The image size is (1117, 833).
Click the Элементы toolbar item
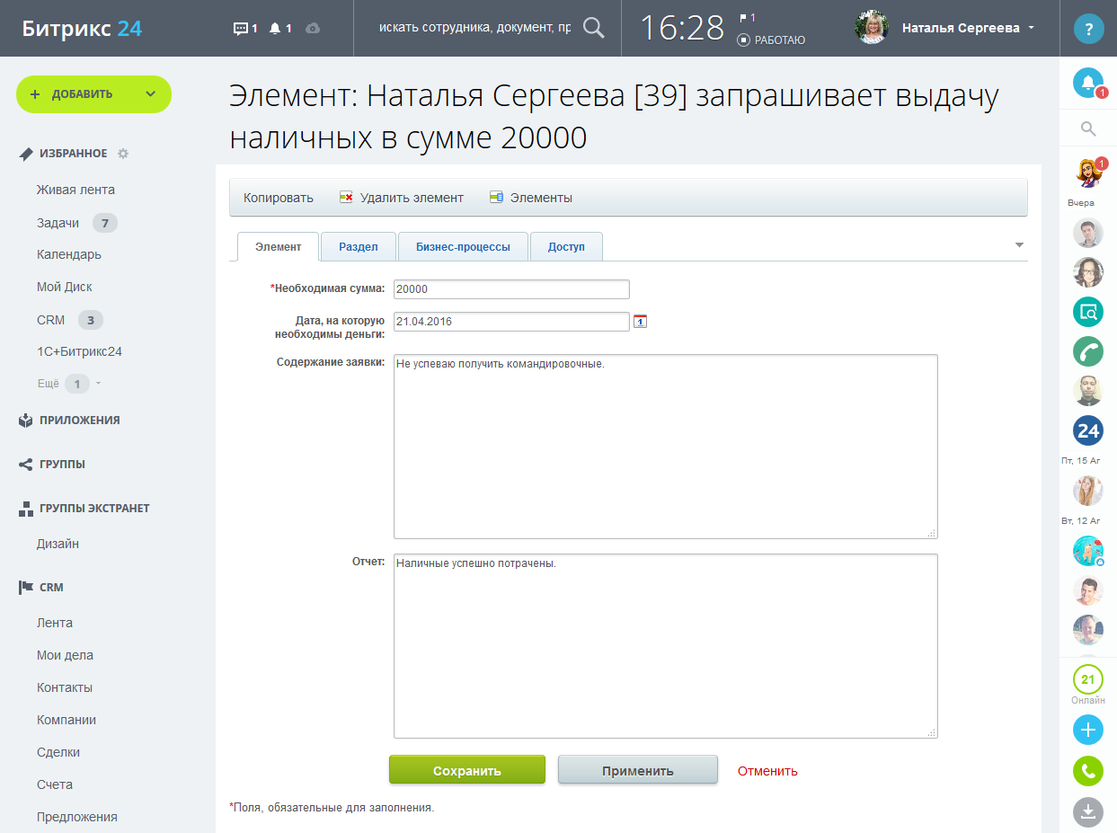coord(531,198)
